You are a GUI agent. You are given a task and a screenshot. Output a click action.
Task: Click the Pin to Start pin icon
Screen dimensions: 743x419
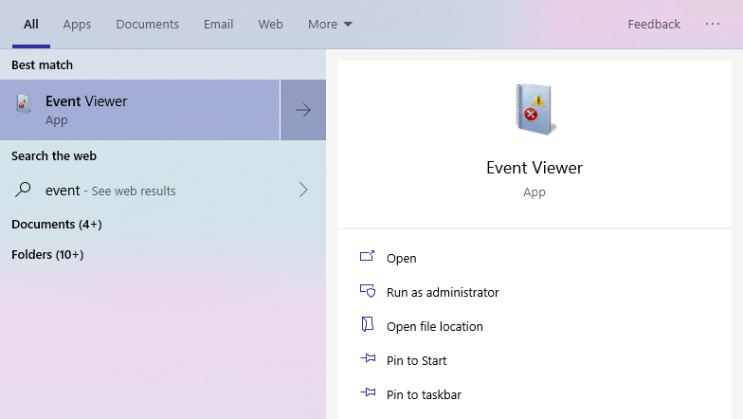[368, 360]
